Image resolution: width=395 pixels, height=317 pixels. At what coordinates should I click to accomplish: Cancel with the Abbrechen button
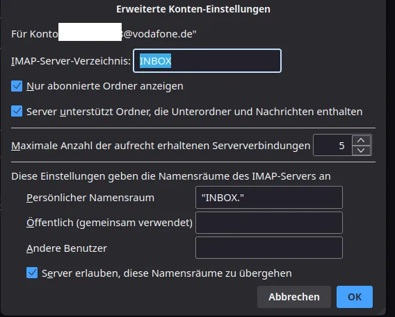[294, 297]
